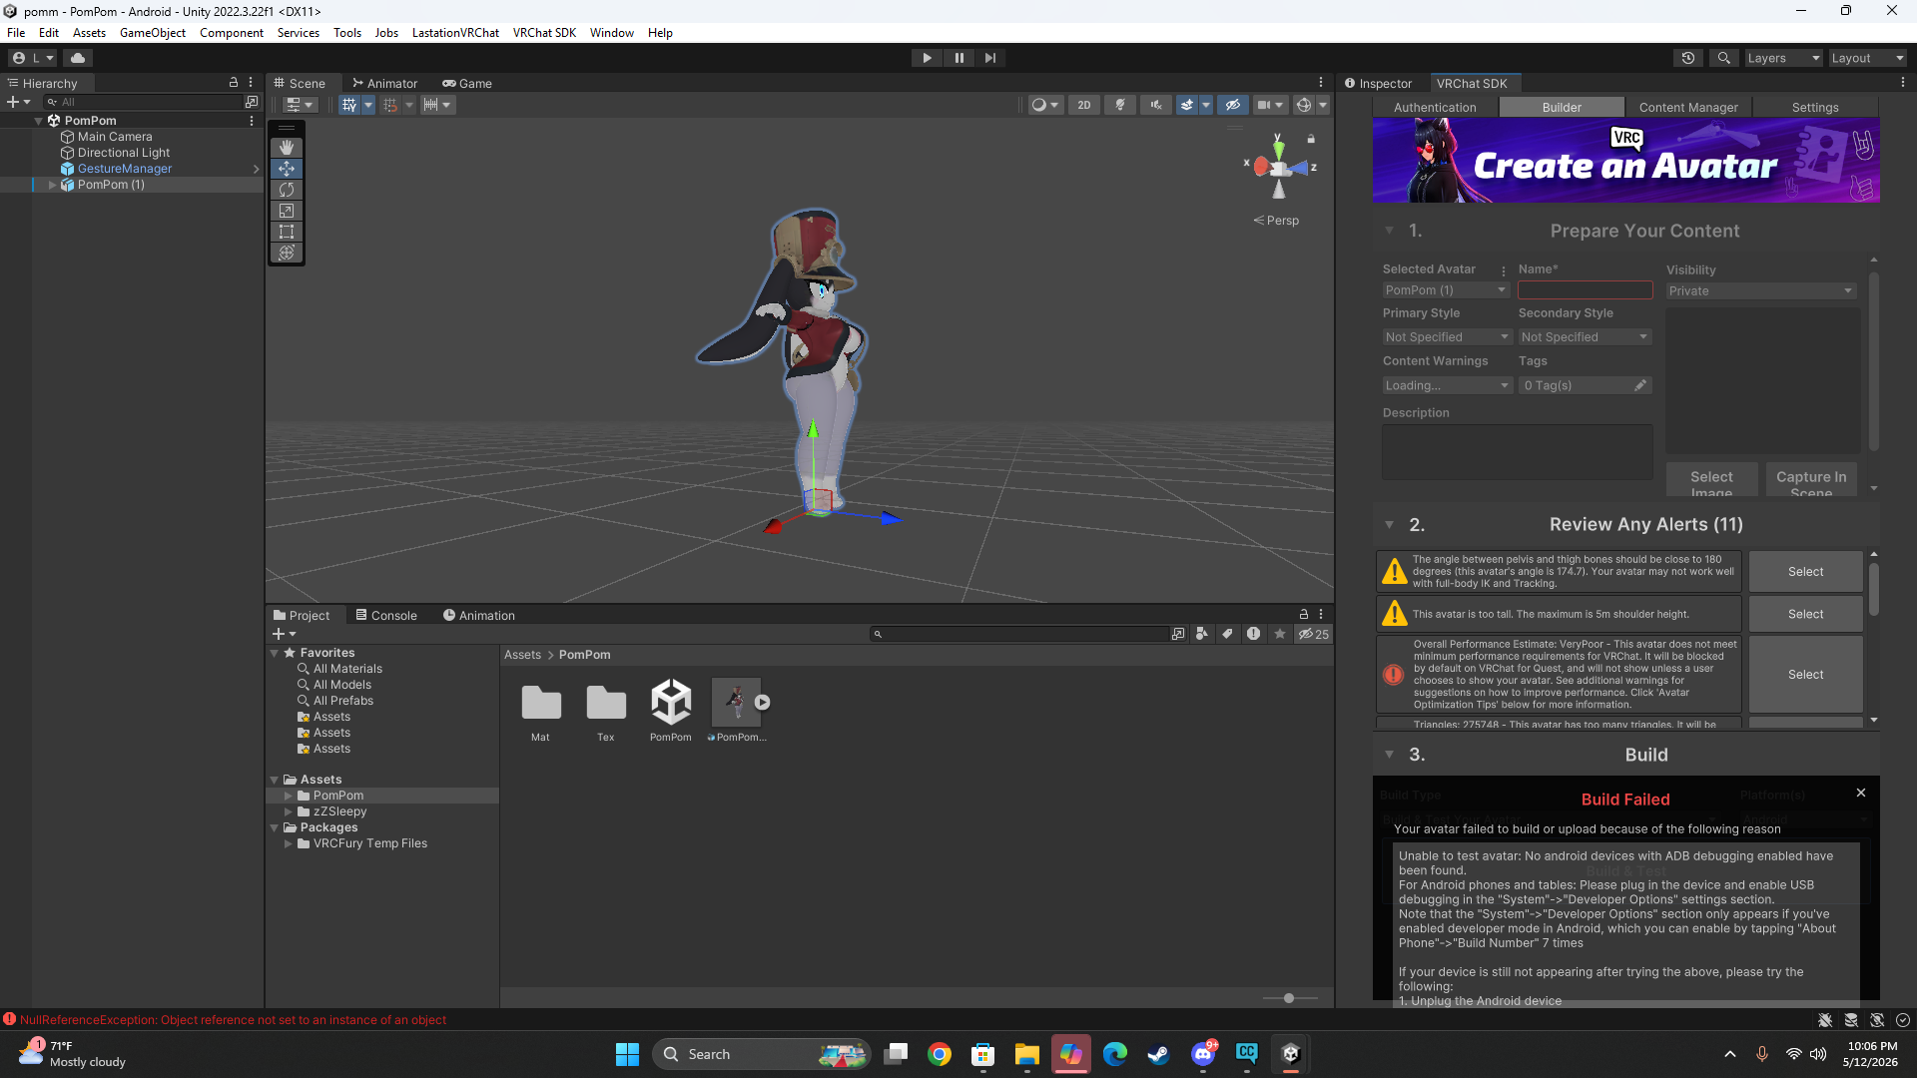Viewport: 1917px width, 1078px height.
Task: Switch to the Animator tab
Action: click(384, 84)
